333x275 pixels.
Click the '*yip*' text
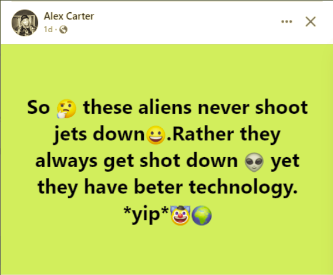tap(146, 214)
